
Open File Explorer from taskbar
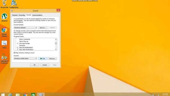pos(18,95)
